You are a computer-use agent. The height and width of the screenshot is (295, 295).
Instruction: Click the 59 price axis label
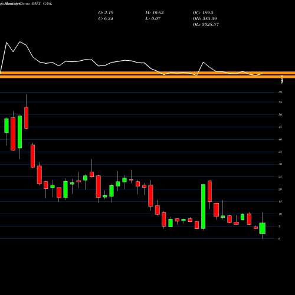click(280, 92)
